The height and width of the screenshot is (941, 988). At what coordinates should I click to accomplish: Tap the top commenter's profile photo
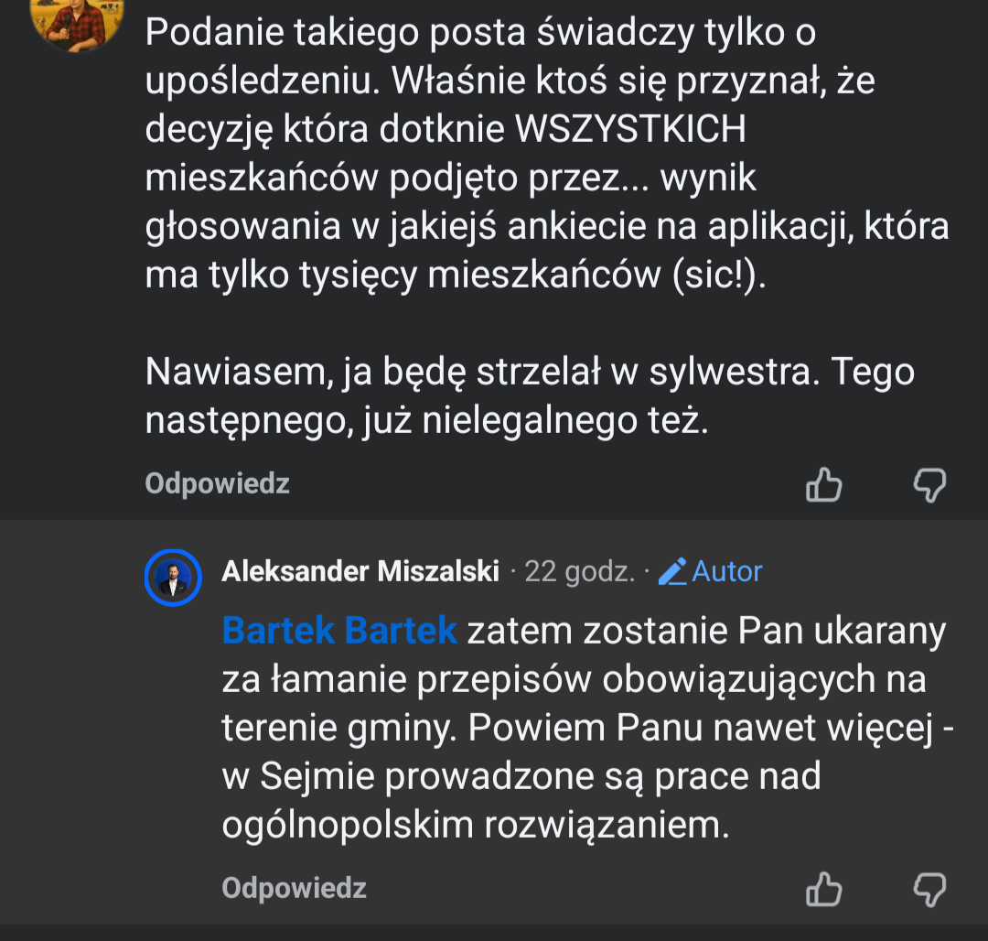click(x=78, y=18)
